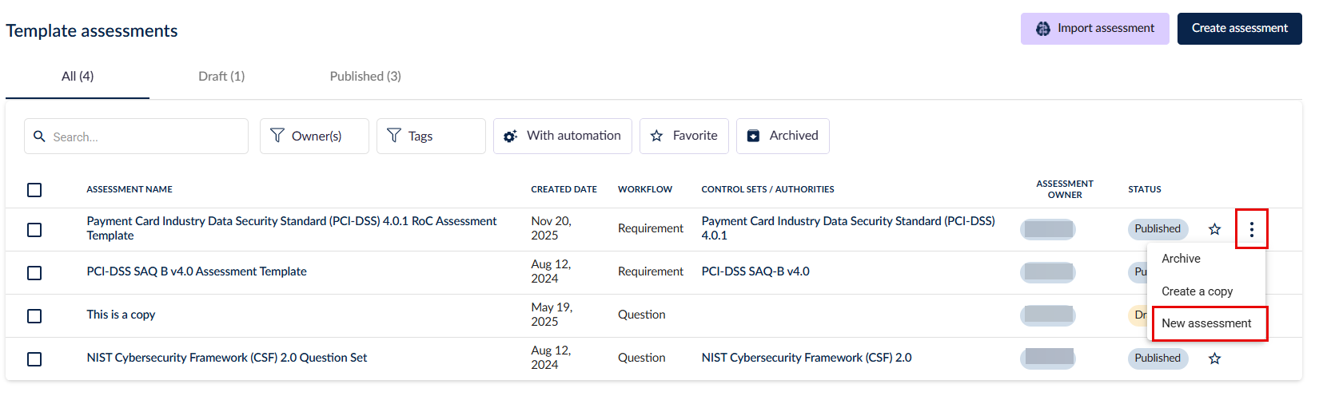Focus the Search text field
This screenshot has height=400, width=1319.
tap(144, 137)
